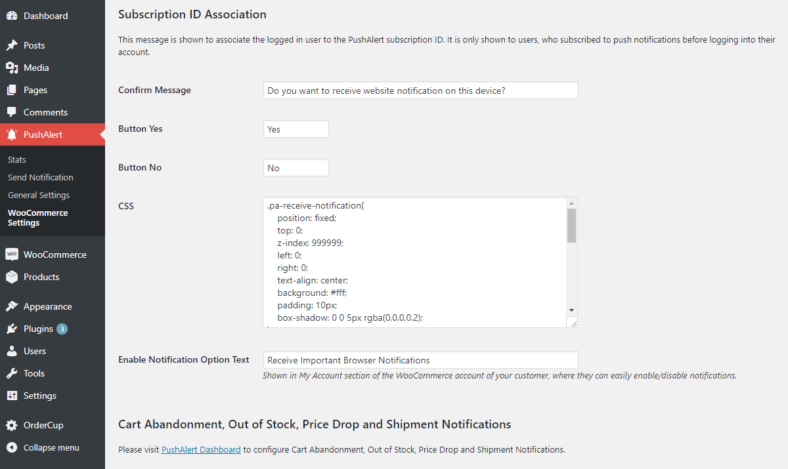Click the OrderCup gear icon
788x469 pixels.
click(x=12, y=425)
